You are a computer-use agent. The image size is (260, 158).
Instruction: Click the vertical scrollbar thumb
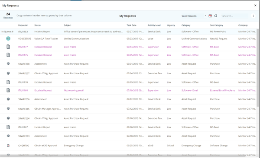click(257, 68)
